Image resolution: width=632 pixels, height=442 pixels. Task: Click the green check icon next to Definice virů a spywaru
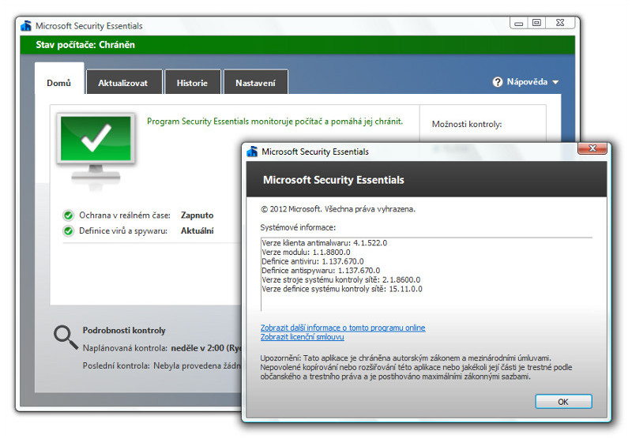(x=69, y=230)
